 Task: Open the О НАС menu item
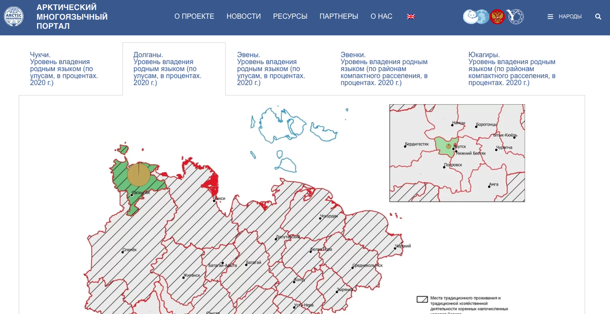coord(381,16)
